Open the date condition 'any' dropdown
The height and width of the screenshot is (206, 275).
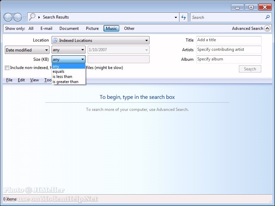click(68, 50)
